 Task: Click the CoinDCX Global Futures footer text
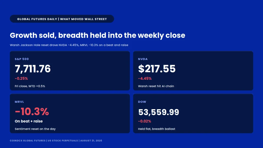[56, 141]
